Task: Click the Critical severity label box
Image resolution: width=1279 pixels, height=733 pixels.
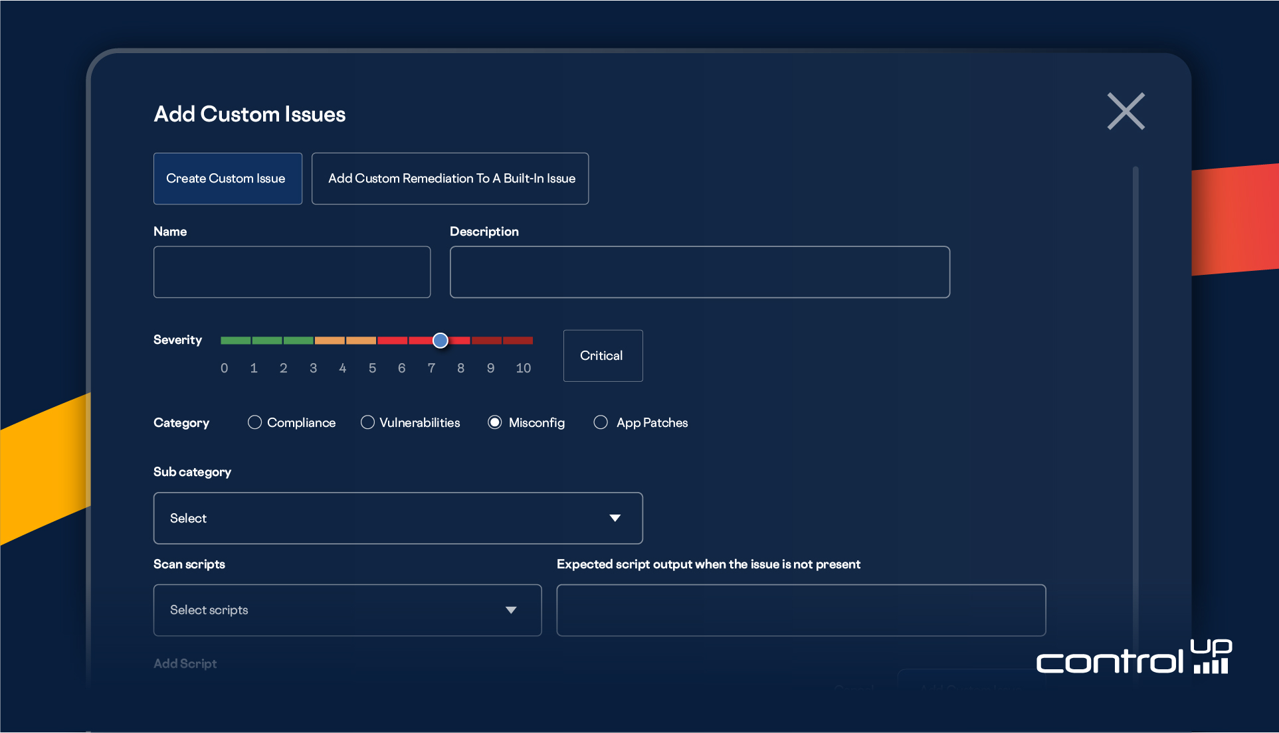Action: click(603, 356)
